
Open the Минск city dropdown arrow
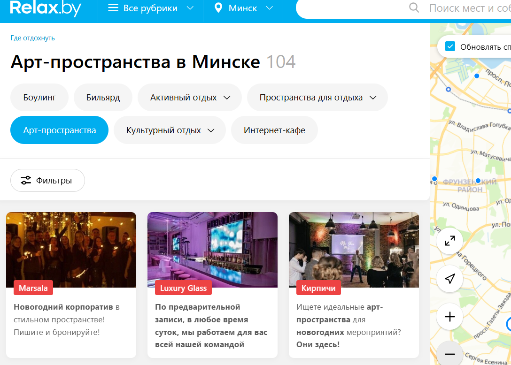269,8
